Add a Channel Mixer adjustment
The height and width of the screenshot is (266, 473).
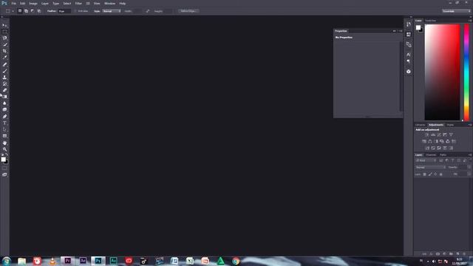point(448,141)
